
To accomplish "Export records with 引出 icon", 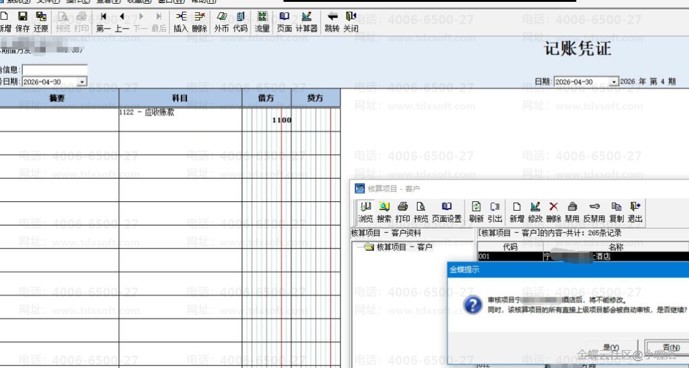I will 495,212.
